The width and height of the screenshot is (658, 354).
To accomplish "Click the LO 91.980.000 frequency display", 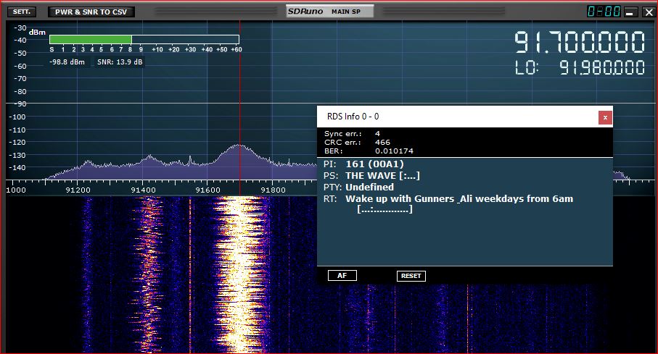I will click(x=580, y=67).
